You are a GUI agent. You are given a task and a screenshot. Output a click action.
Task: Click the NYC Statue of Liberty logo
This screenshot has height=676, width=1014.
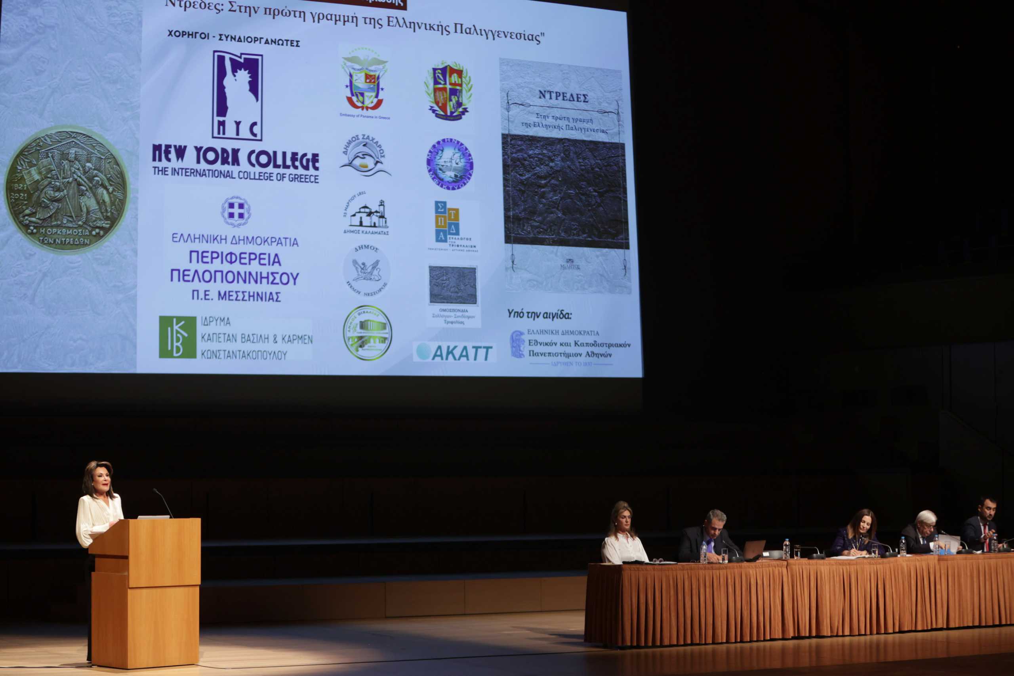(x=237, y=96)
